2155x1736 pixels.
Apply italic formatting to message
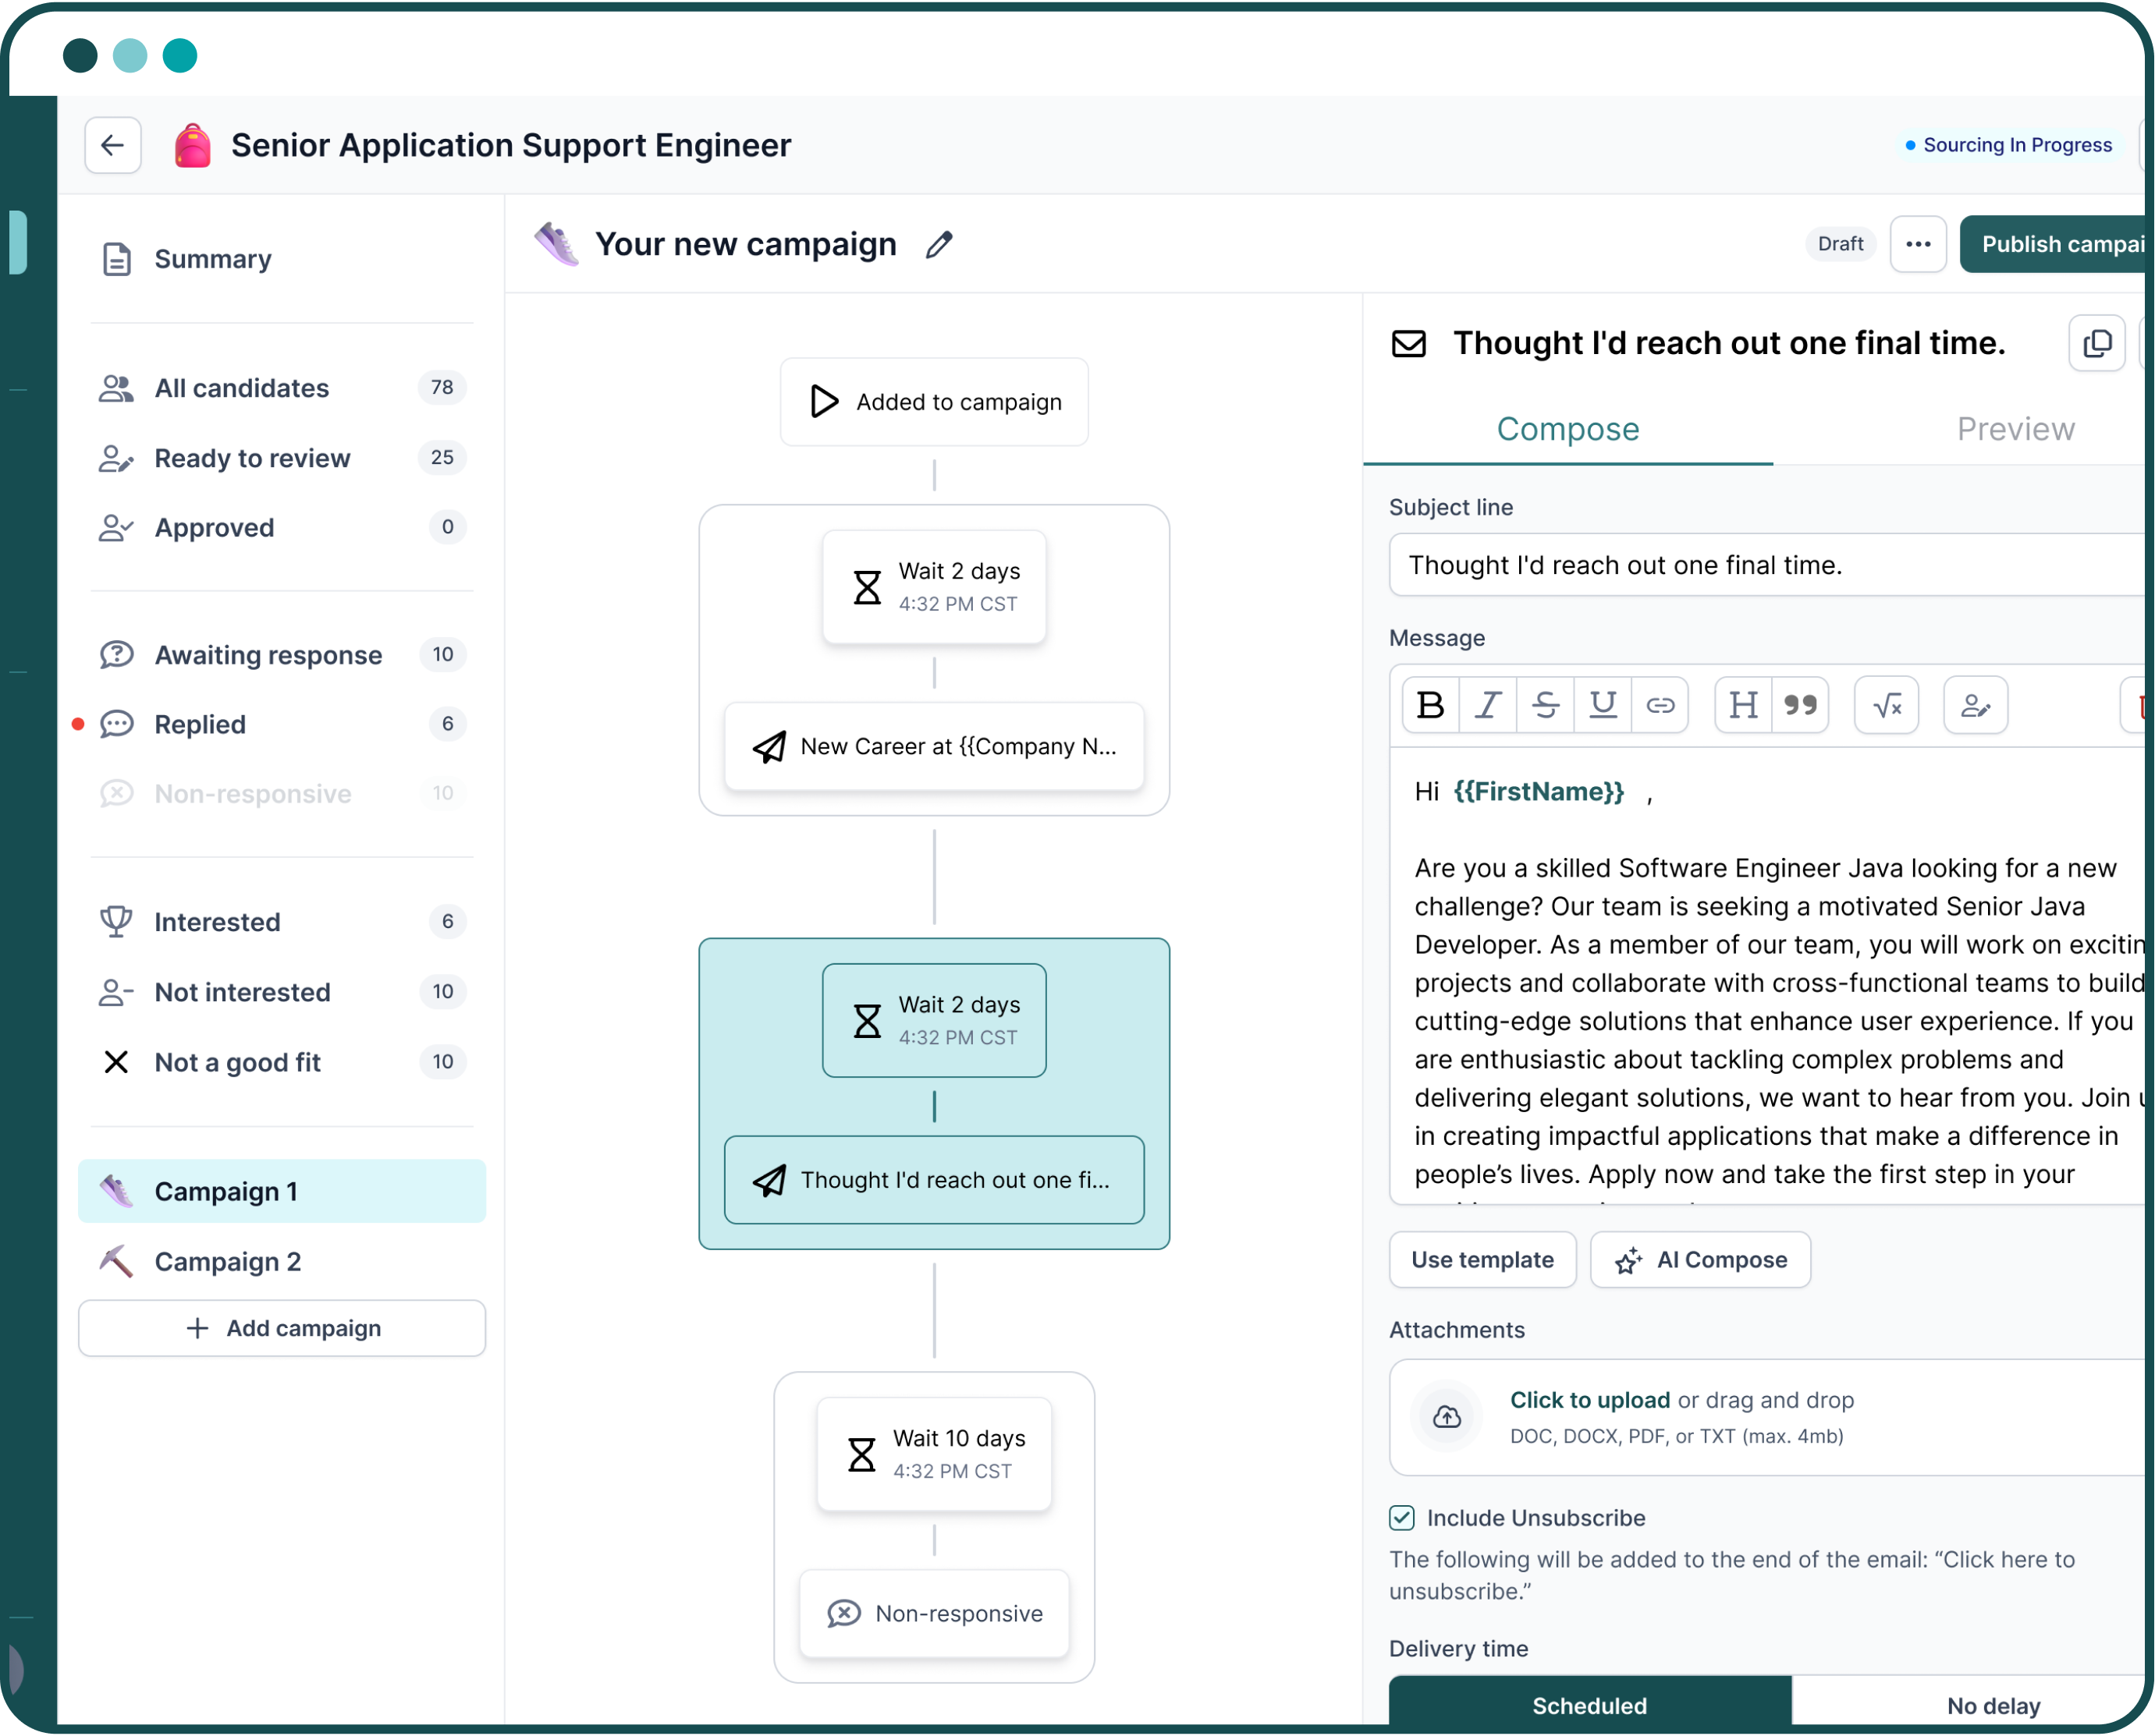(x=1488, y=705)
